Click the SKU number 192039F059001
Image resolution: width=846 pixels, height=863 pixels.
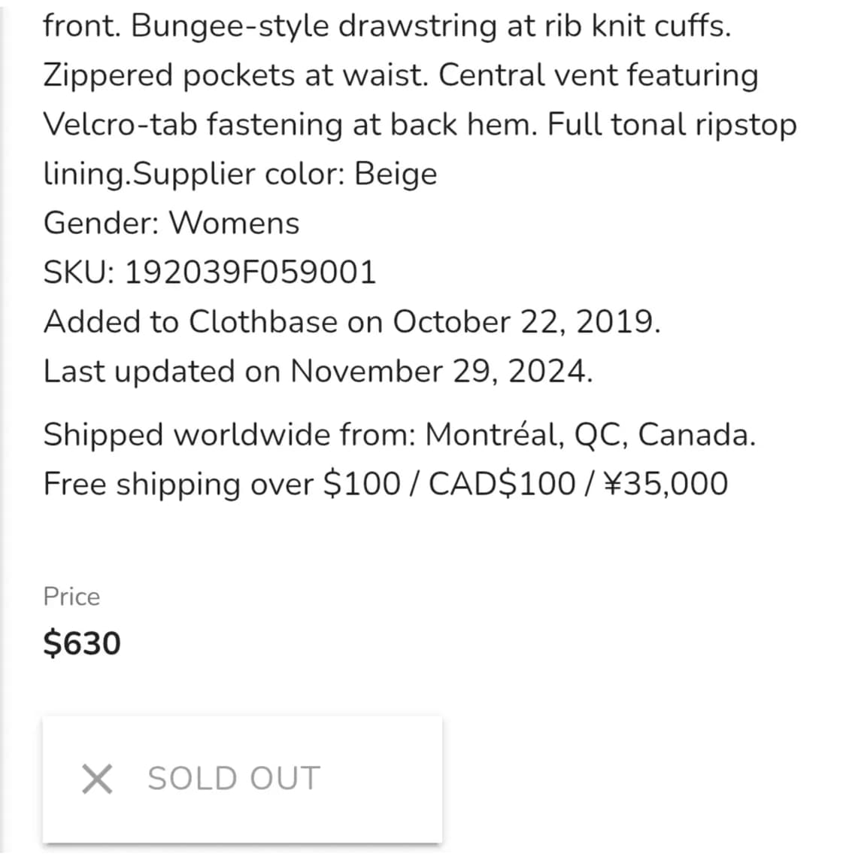coord(250,272)
